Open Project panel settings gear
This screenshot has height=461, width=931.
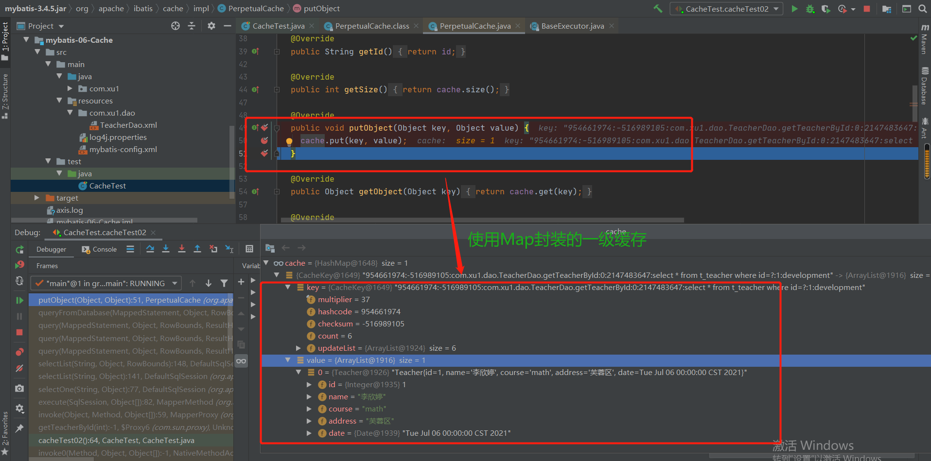pyautogui.click(x=211, y=26)
